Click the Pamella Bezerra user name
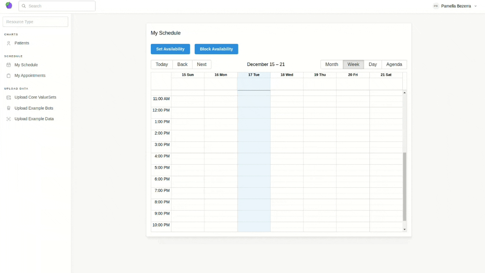The width and height of the screenshot is (485, 273). click(456, 6)
